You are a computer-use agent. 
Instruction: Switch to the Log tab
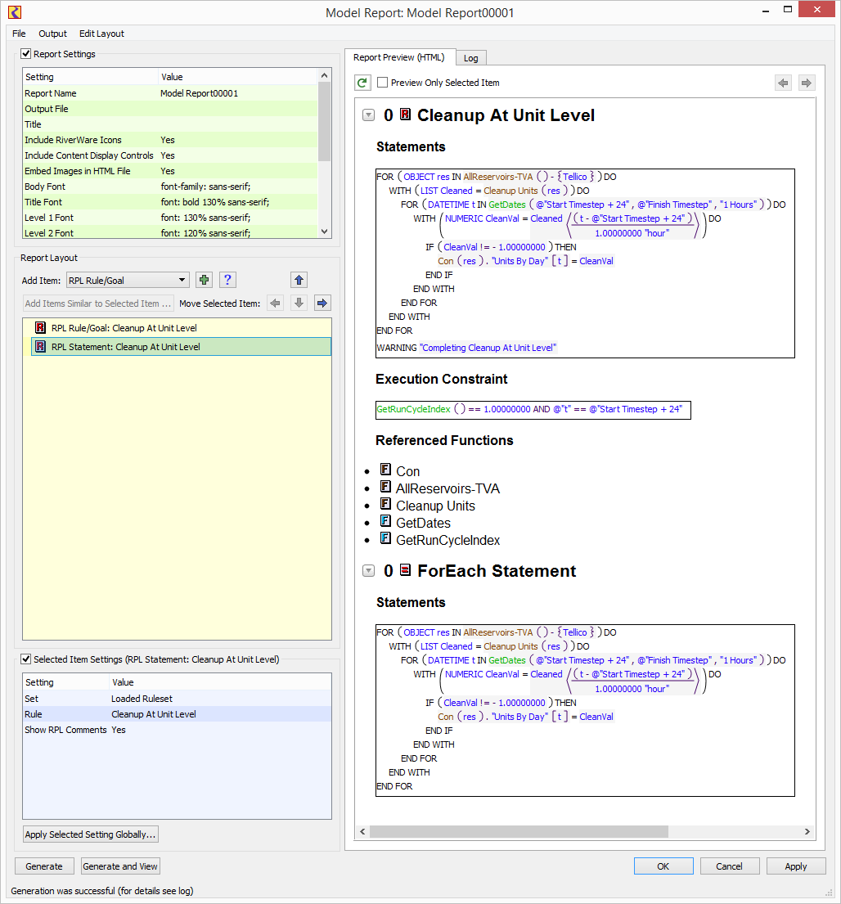point(471,57)
